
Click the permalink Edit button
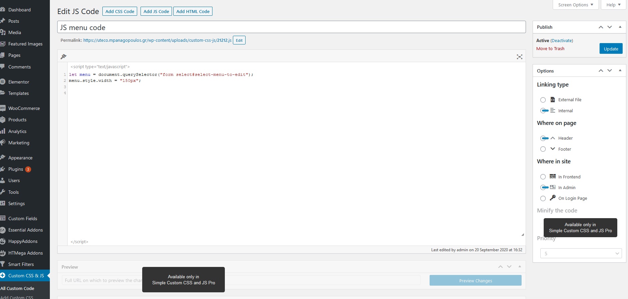pyautogui.click(x=239, y=40)
